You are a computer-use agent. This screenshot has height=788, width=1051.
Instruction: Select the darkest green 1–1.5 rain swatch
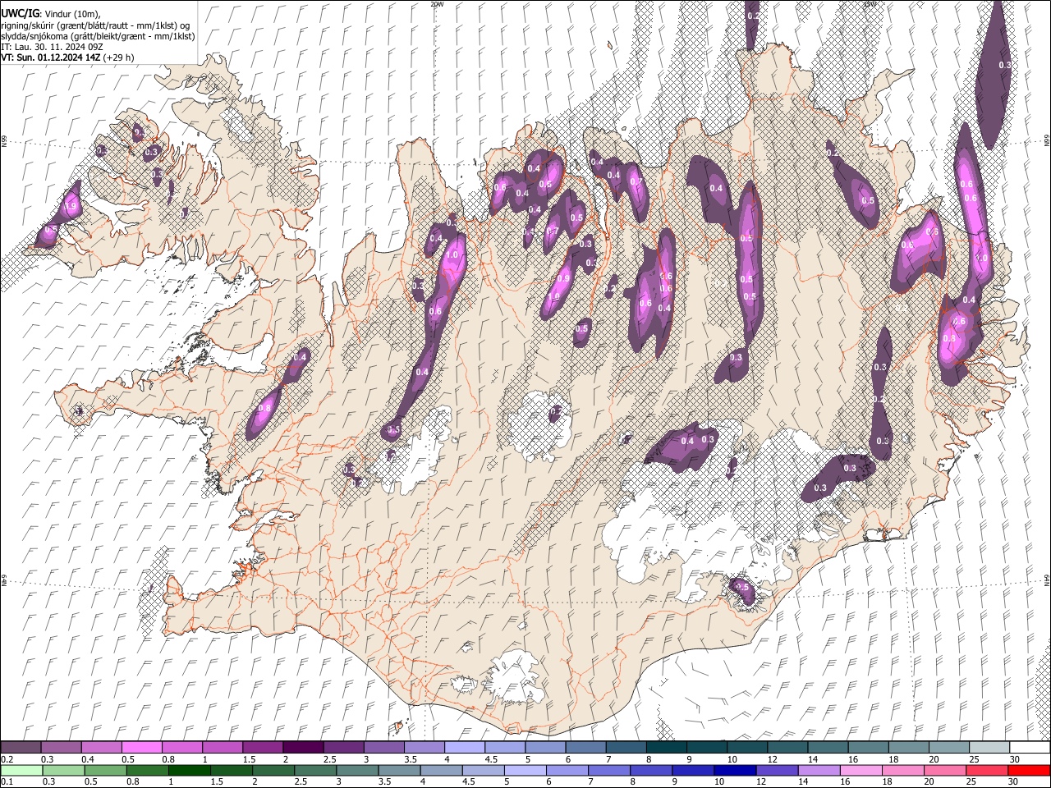pyautogui.click(x=189, y=771)
